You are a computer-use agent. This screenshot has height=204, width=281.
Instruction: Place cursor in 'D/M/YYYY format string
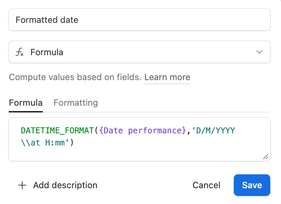[213, 131]
